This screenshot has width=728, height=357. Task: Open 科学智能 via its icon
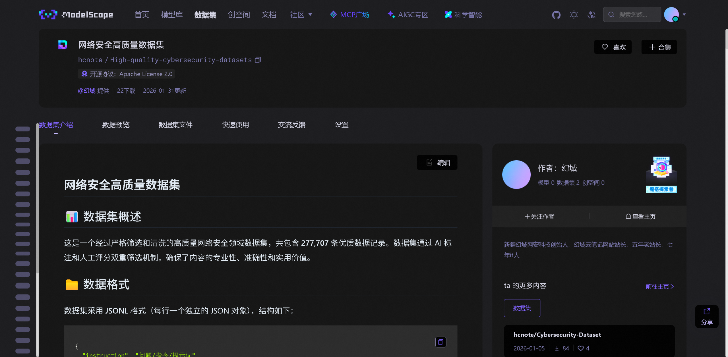click(448, 14)
